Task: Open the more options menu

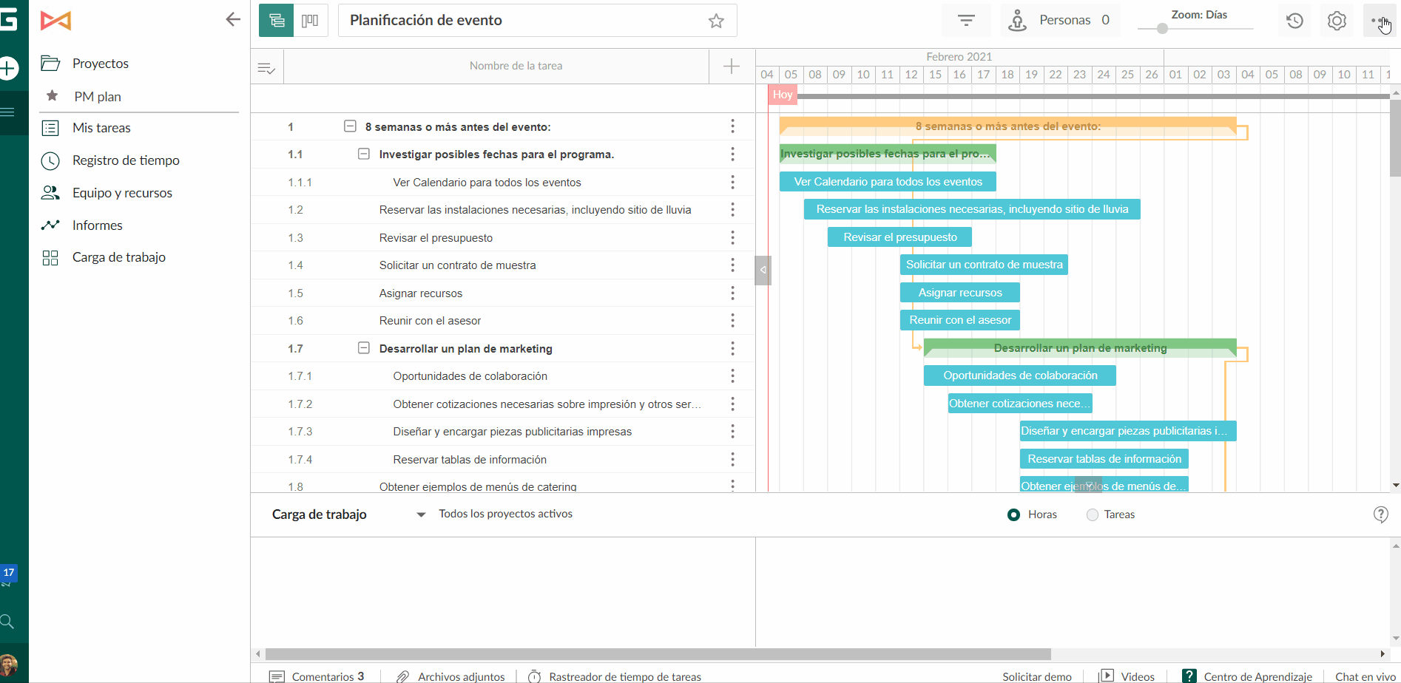Action: pos(1379,20)
